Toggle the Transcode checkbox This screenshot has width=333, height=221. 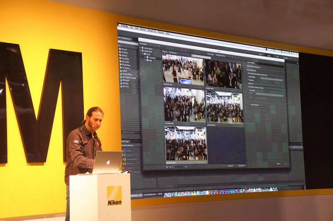tap(249, 80)
